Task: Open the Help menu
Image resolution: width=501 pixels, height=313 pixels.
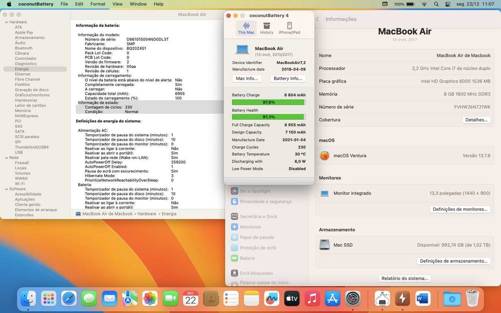Action: (x=158, y=4)
